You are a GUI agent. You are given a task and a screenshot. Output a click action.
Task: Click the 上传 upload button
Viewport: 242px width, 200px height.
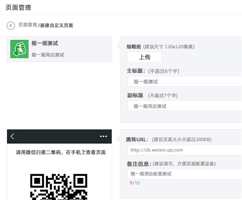tap(144, 57)
